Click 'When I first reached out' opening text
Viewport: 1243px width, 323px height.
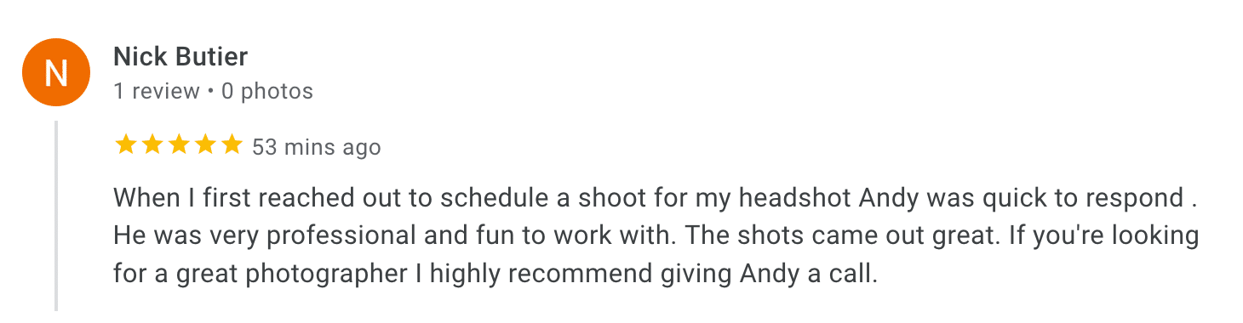231,198
